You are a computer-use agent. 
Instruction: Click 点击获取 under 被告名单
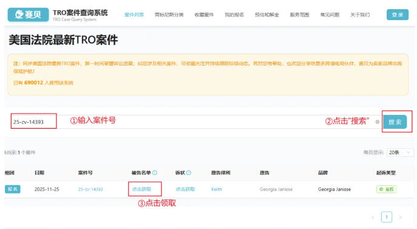click(142, 190)
